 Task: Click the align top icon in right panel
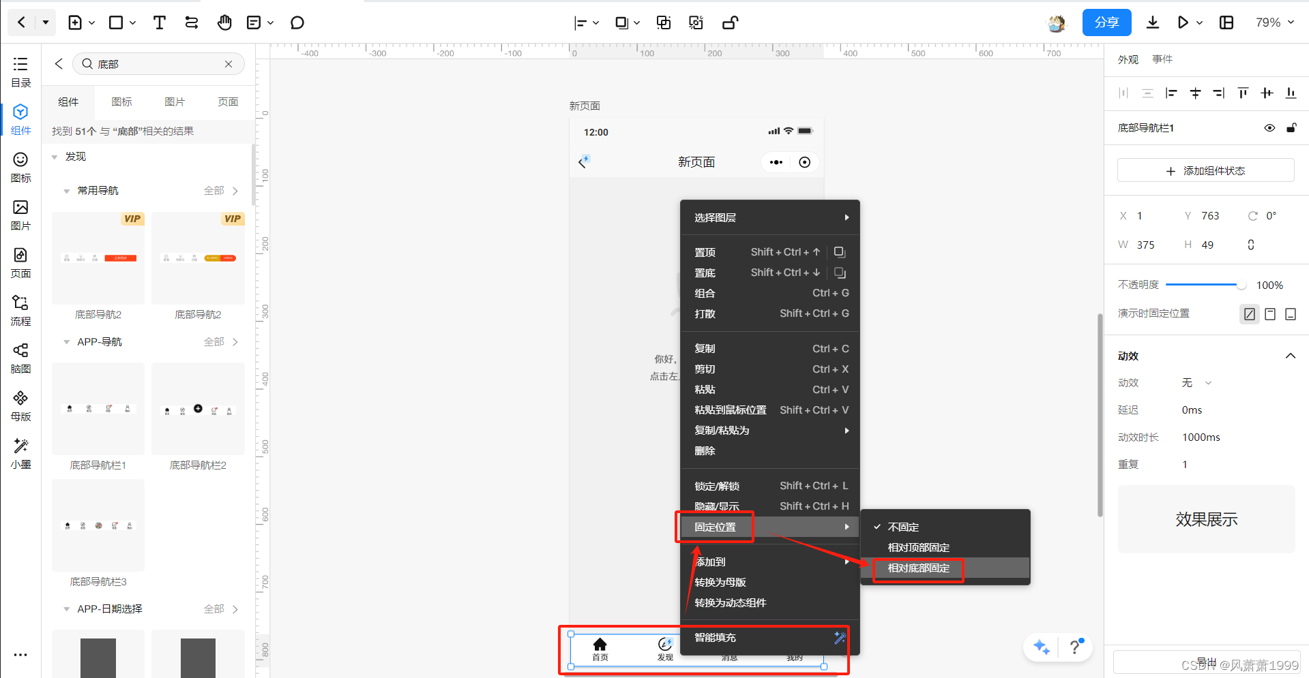point(1243,93)
